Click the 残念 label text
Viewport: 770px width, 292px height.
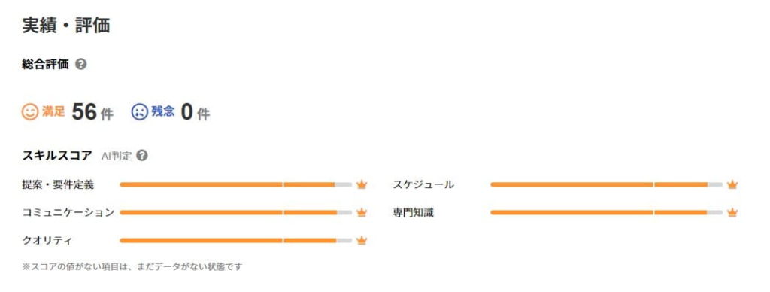pos(163,111)
